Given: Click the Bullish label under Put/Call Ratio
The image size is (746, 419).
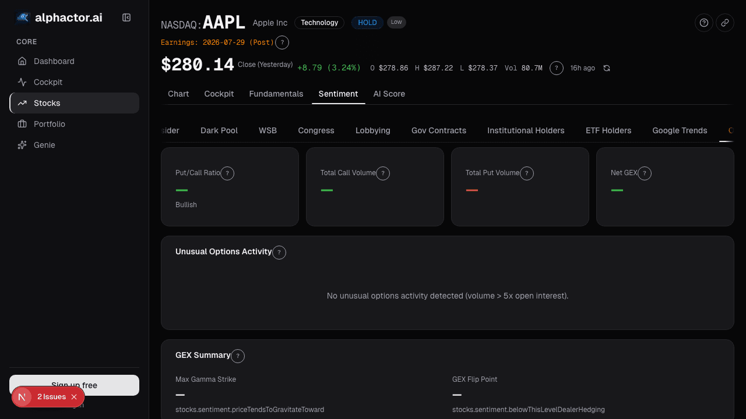Looking at the screenshot, I should tap(186, 205).
